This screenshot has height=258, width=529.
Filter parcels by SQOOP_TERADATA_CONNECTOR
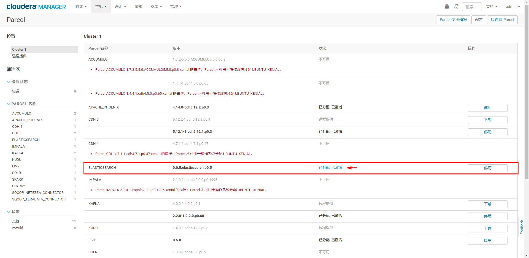point(39,199)
